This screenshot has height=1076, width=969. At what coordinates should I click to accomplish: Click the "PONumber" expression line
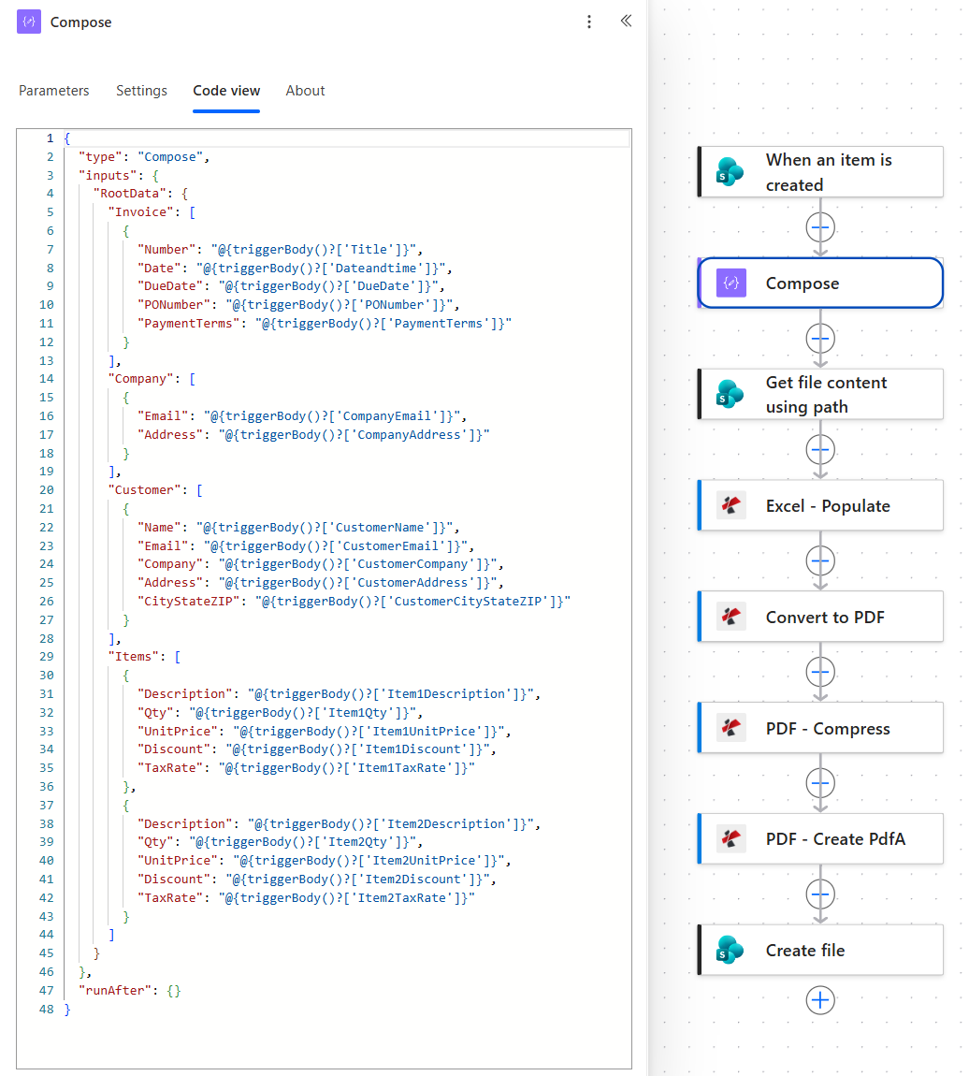pyautogui.click(x=298, y=305)
